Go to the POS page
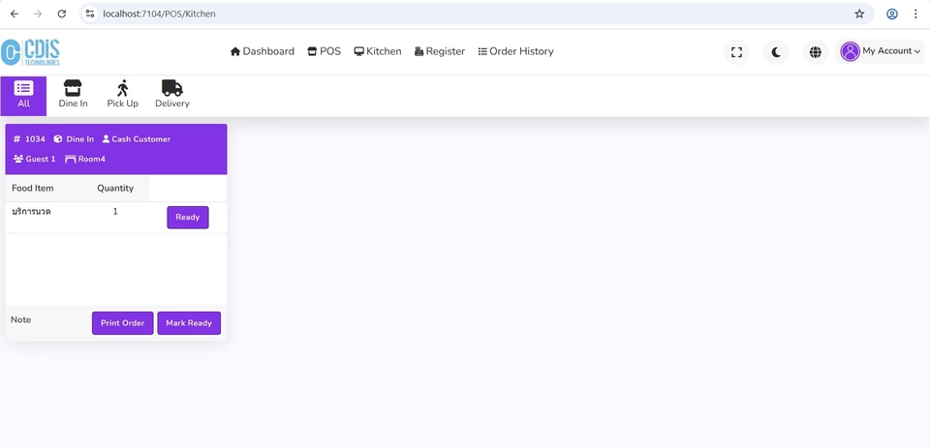930x448 pixels. 325,51
